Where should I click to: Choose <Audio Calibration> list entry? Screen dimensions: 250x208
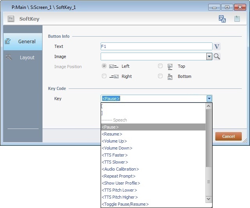point(120,169)
